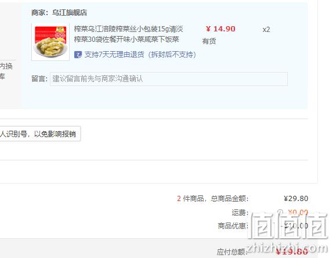Click the 有货 stock status text

(x=209, y=41)
